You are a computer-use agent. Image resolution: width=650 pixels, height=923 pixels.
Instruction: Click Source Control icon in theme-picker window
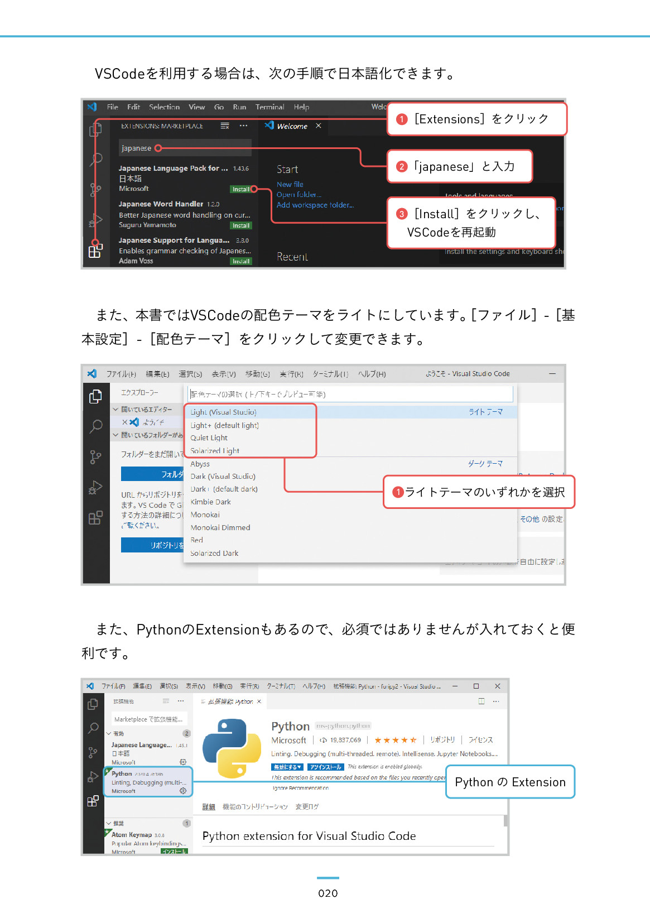point(95,458)
